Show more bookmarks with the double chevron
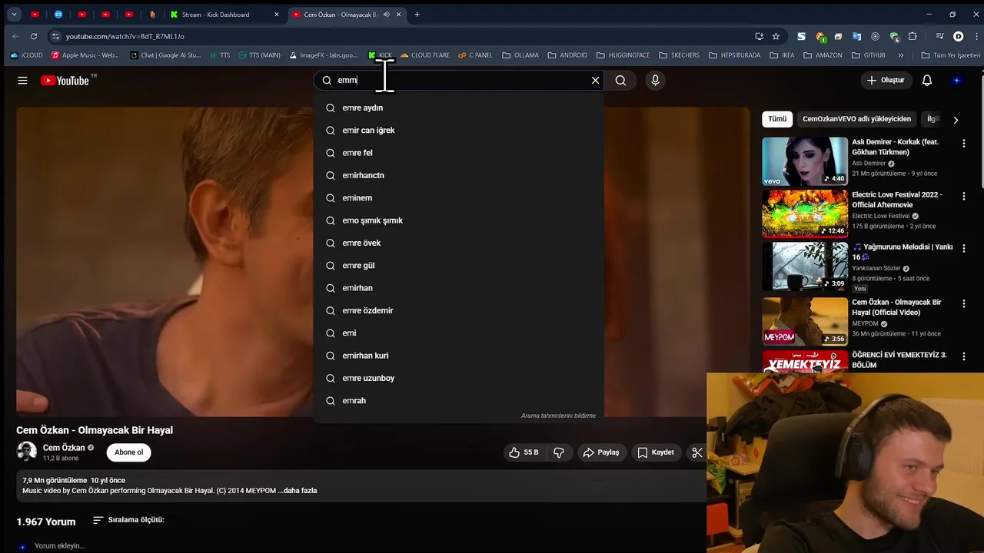The height and width of the screenshot is (553, 984). click(x=900, y=55)
